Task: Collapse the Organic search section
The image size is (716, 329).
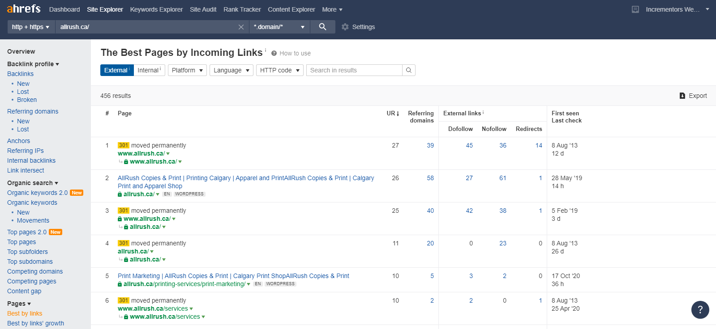Action: [x=33, y=183]
